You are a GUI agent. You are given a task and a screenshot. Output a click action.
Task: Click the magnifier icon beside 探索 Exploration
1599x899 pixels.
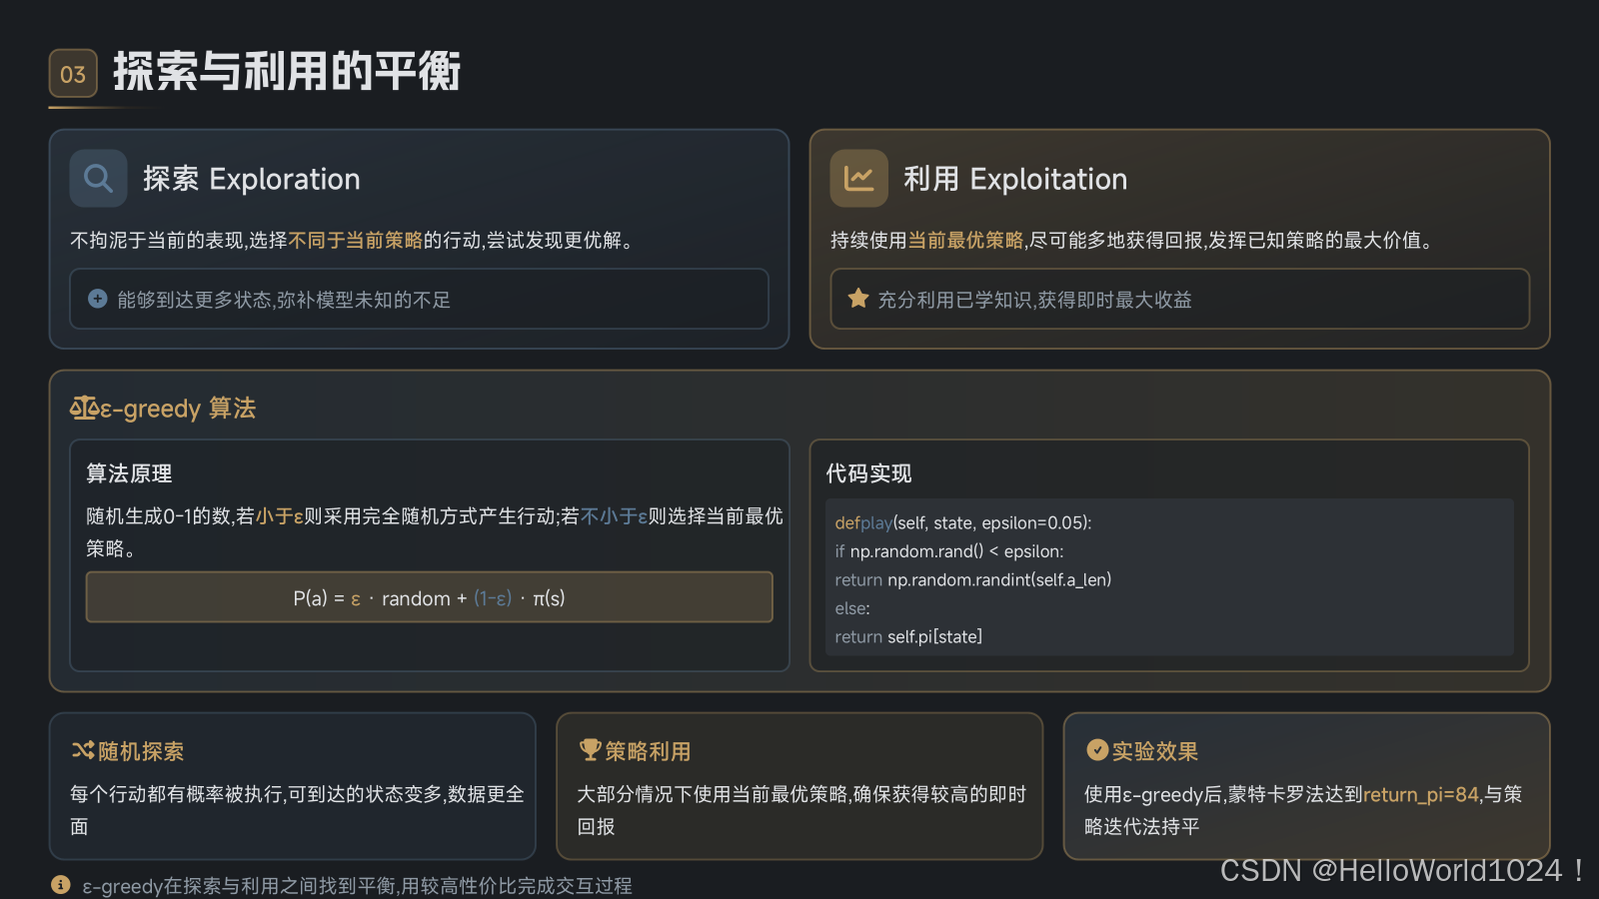coord(98,179)
